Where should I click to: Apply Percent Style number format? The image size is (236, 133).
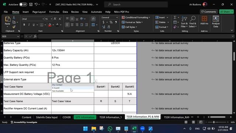pyautogui.click(x=111, y=22)
